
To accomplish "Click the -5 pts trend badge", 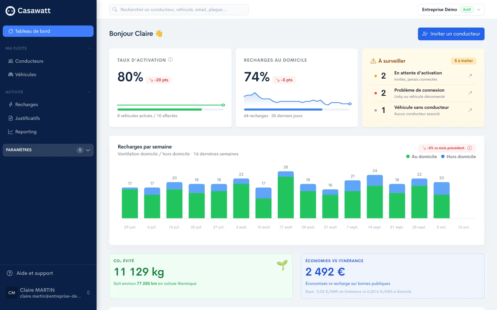I will tap(284, 80).
